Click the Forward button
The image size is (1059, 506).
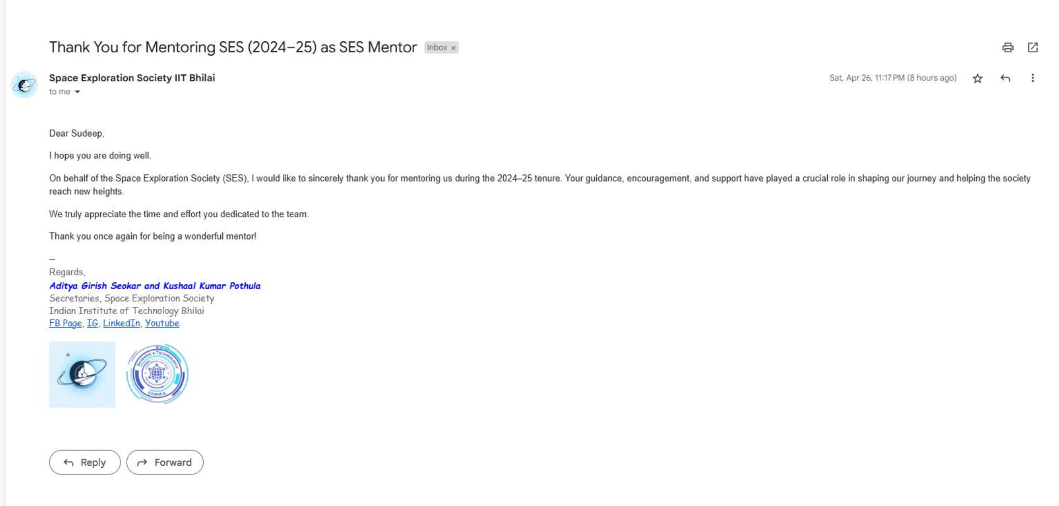[165, 462]
